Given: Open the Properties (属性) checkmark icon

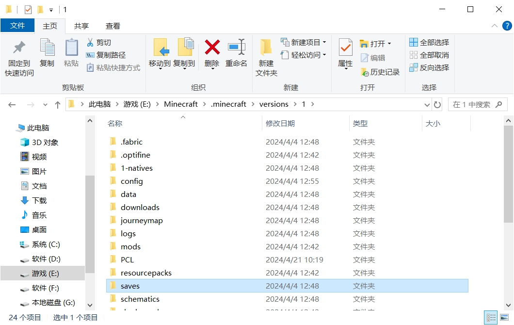Looking at the screenshot, I should (346, 48).
